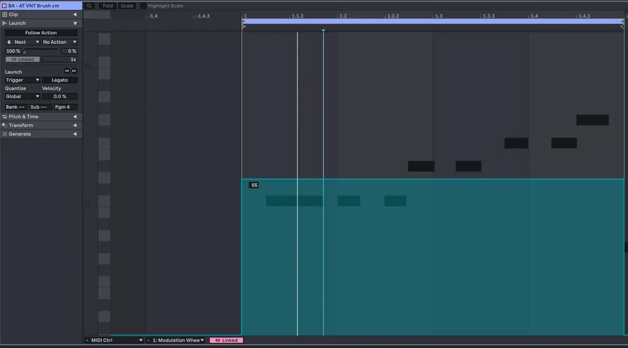
Task: Click the 100 % follow action chance field
Action: coord(13,52)
